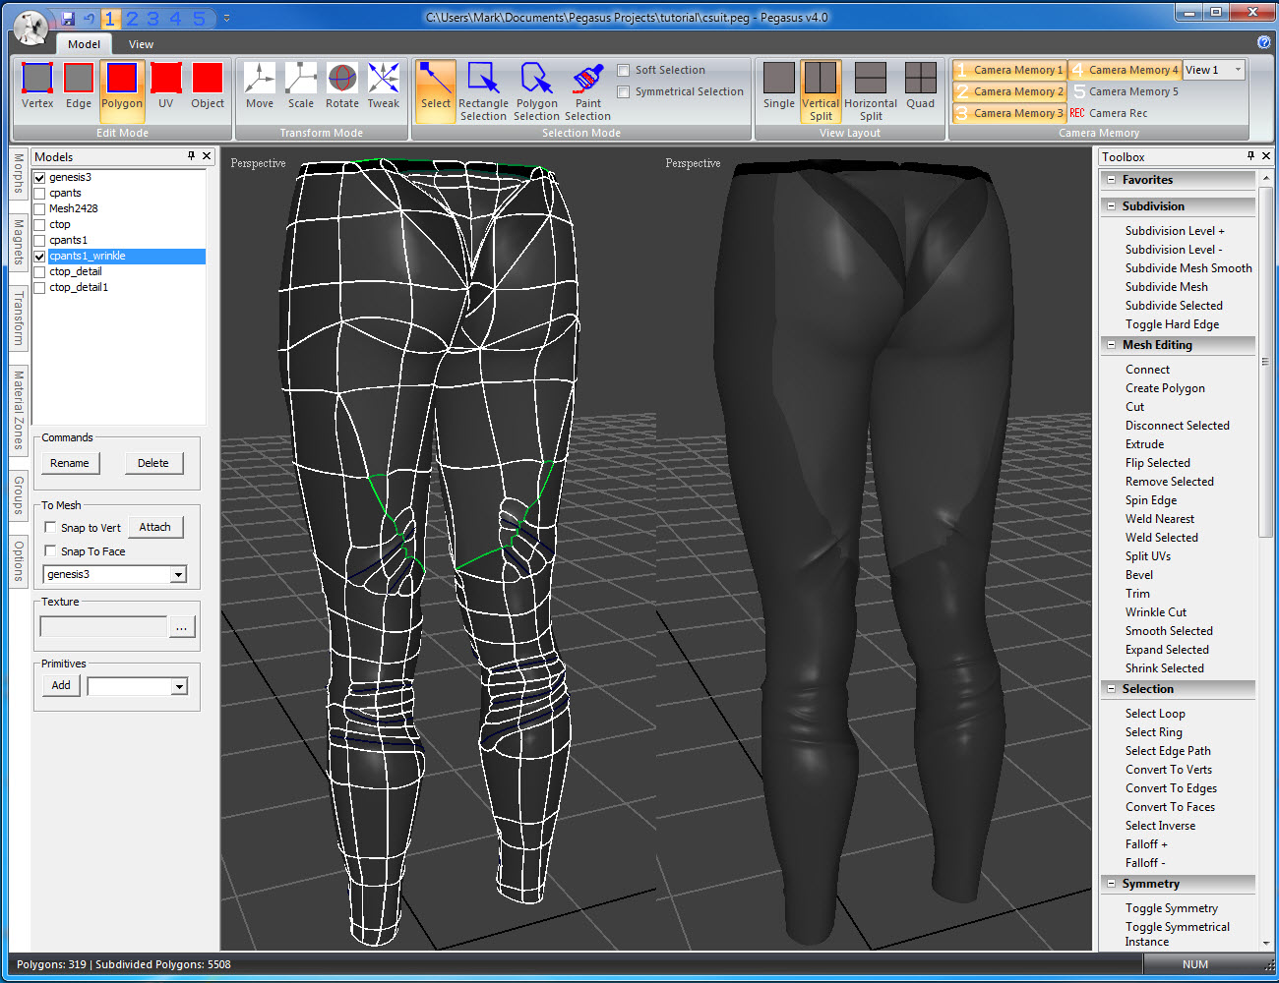1279x983 pixels.
Task: Set view layout to Single
Action: click(x=778, y=87)
